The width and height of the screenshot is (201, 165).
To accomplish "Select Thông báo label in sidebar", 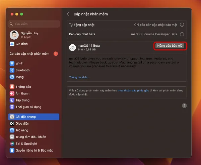I will (23, 87).
